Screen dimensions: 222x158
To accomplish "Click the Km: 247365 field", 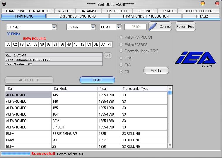I will coord(54,55).
